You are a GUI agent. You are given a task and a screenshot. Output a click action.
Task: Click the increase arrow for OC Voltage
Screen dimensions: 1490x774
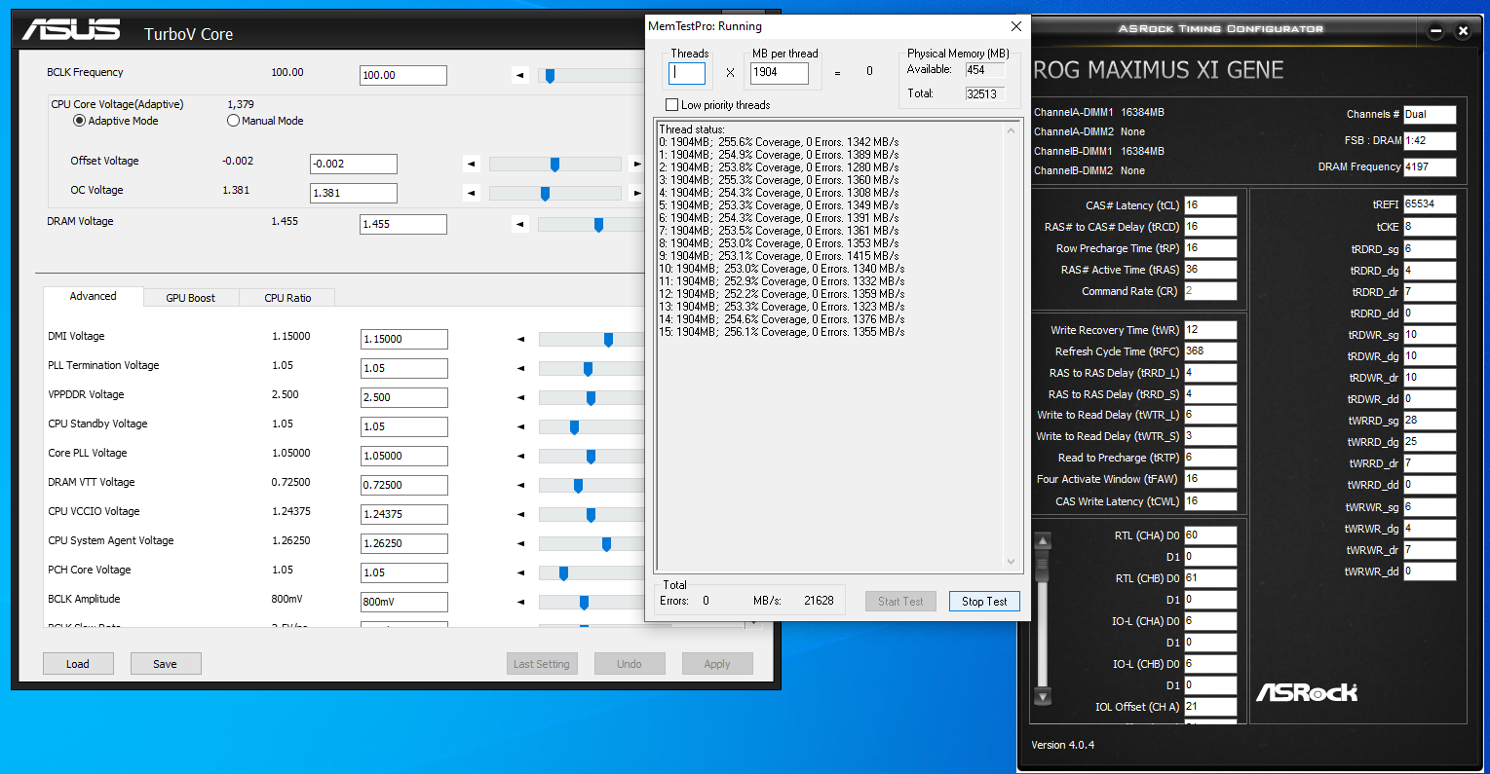coord(637,193)
